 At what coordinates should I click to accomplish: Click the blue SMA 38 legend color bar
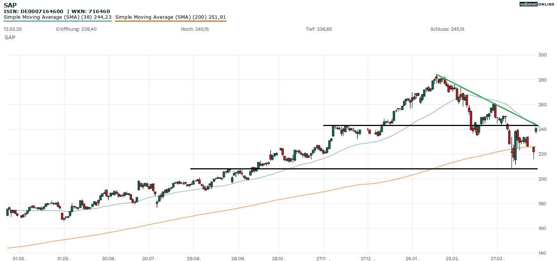tap(58, 21)
